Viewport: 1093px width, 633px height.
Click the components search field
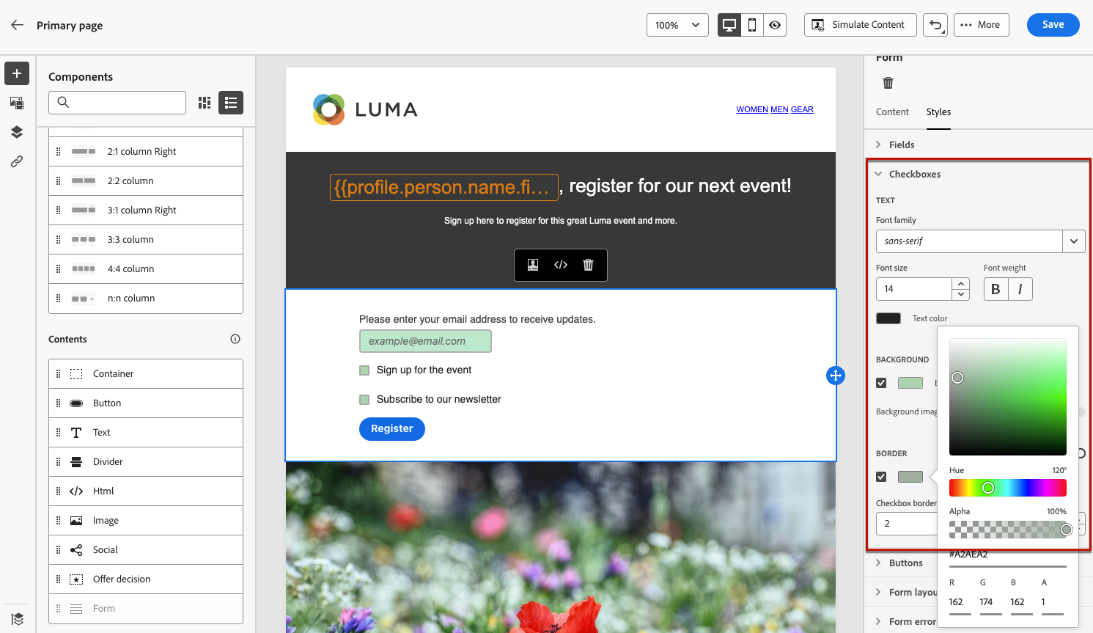(117, 103)
